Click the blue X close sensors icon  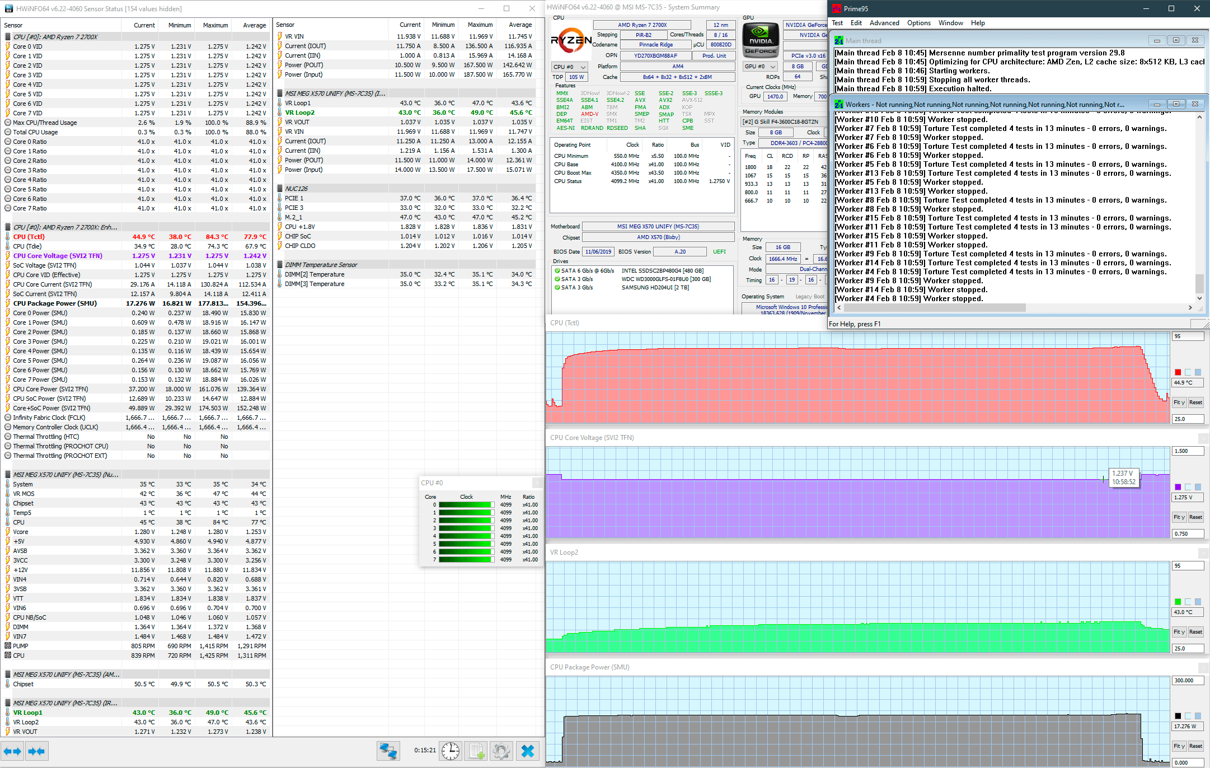527,751
